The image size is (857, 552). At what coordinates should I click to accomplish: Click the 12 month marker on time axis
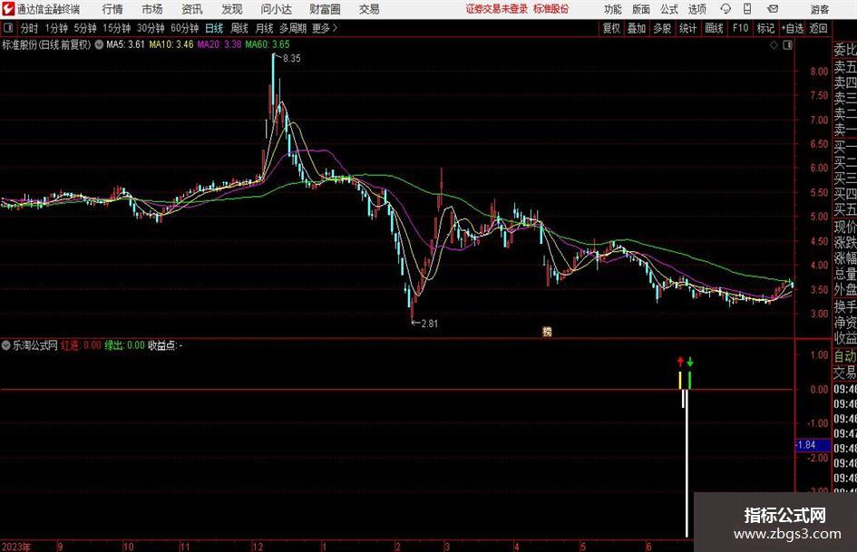[x=258, y=546]
